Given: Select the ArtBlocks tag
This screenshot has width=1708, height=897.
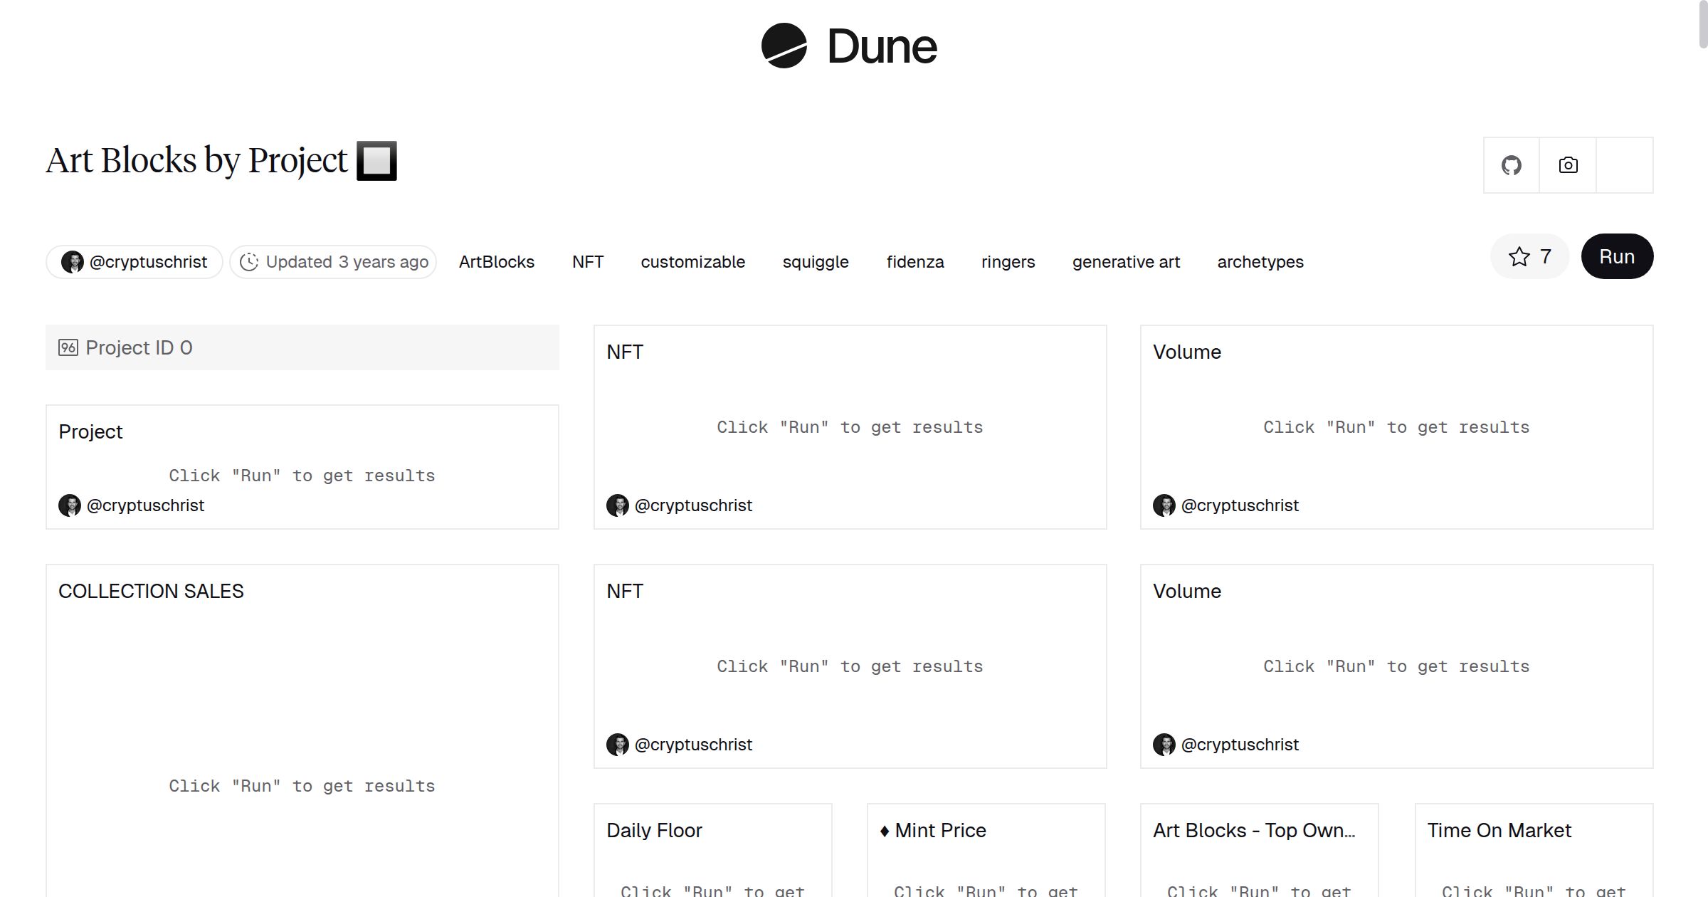Looking at the screenshot, I should pos(496,262).
